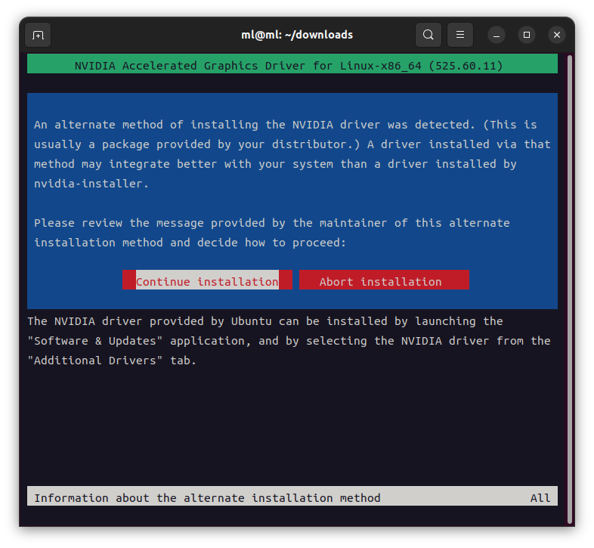Click the '"Additional Drivers" tab.' line
The image size is (594, 548).
pos(112,361)
